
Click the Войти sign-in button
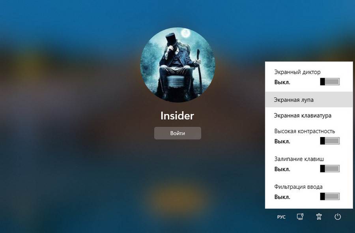(177, 133)
